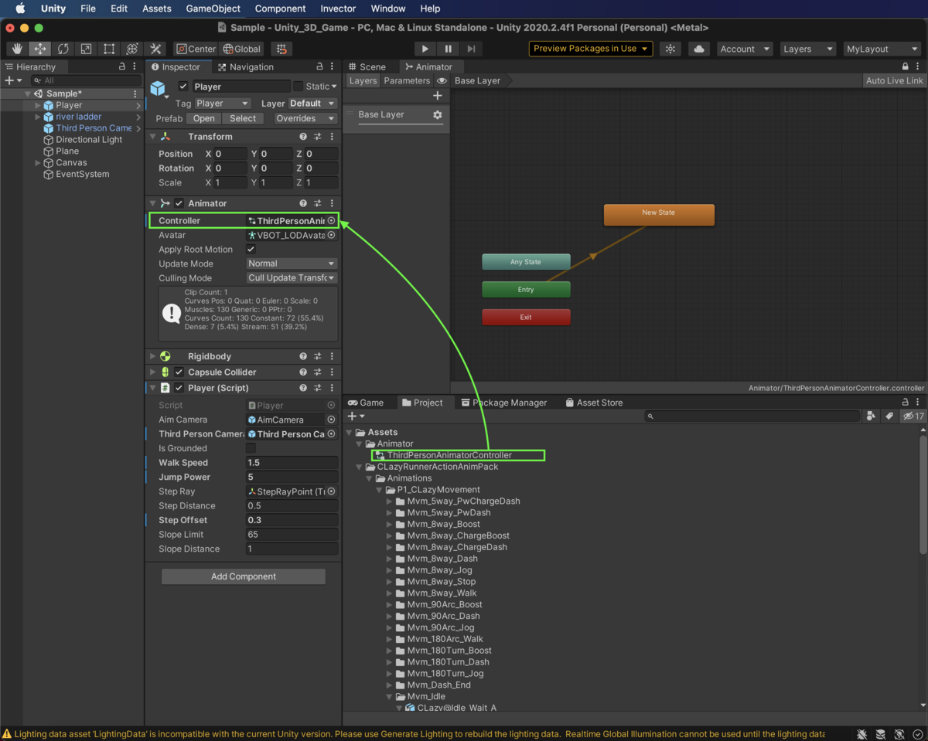Open Invector menu

point(338,8)
